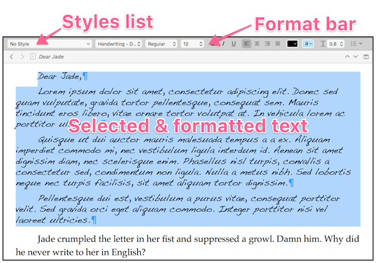The height and width of the screenshot is (263, 376).
Task: Click the word 'Lorem' in first paragraph
Action: pyautogui.click(x=51, y=91)
